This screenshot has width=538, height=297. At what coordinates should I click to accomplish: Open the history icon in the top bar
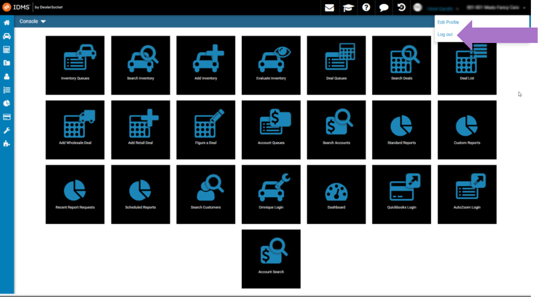click(401, 8)
